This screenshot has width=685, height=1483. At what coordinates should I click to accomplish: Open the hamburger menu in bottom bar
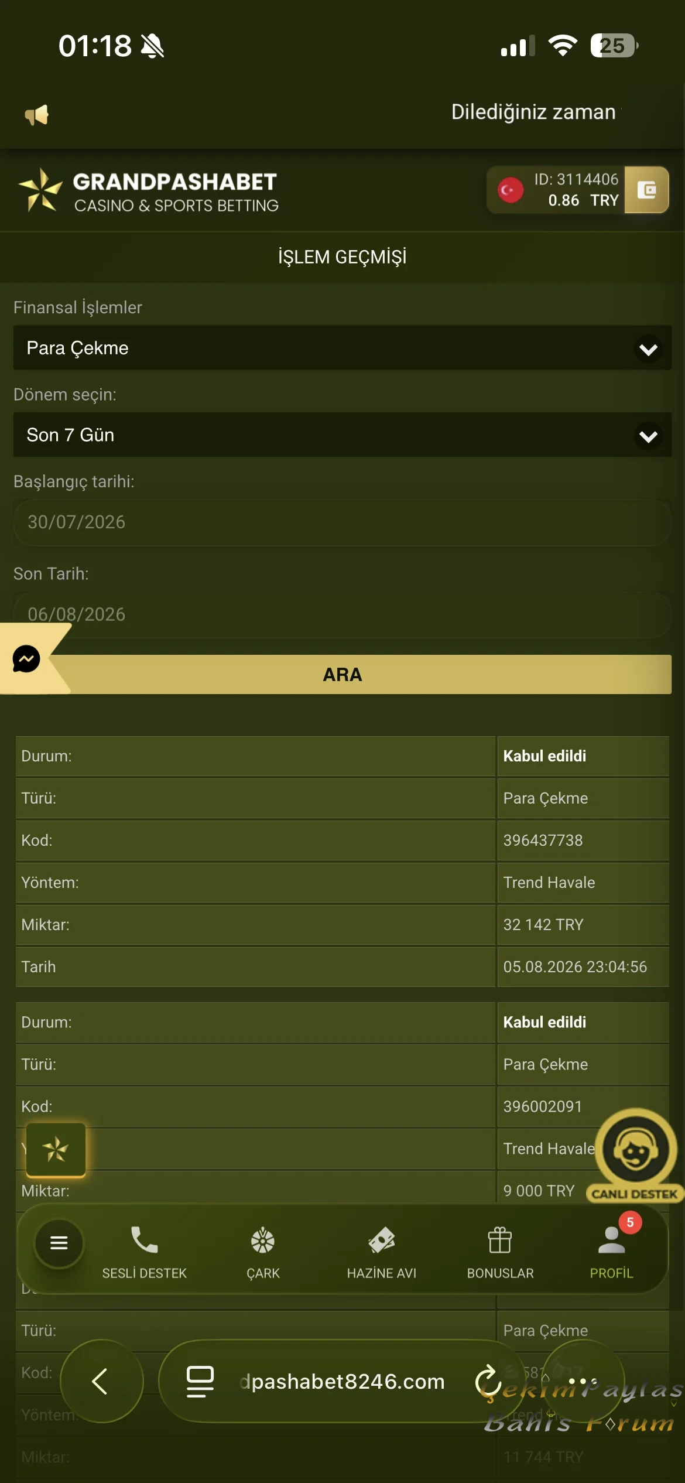[59, 1242]
